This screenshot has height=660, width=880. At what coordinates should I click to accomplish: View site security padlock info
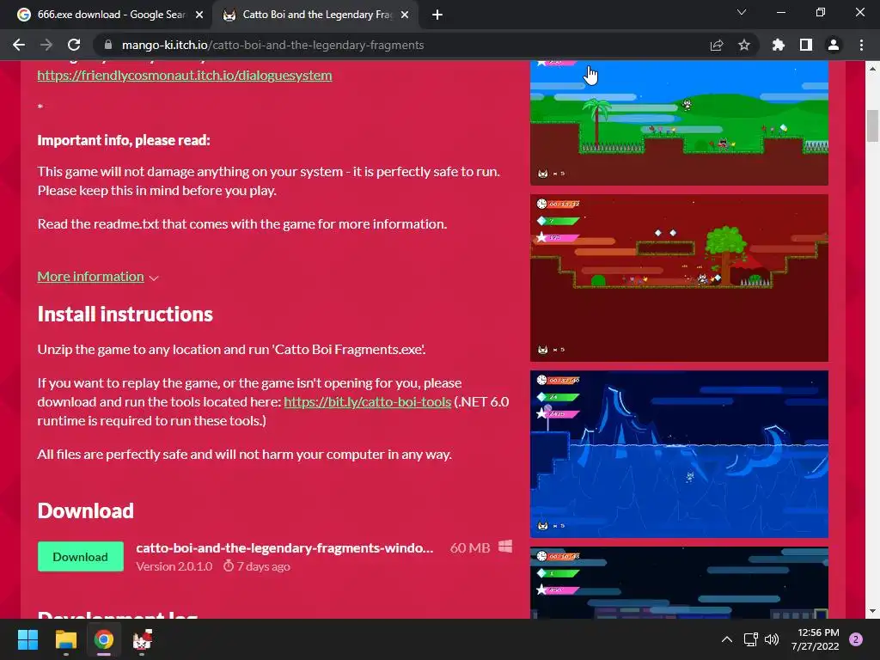[x=108, y=45]
